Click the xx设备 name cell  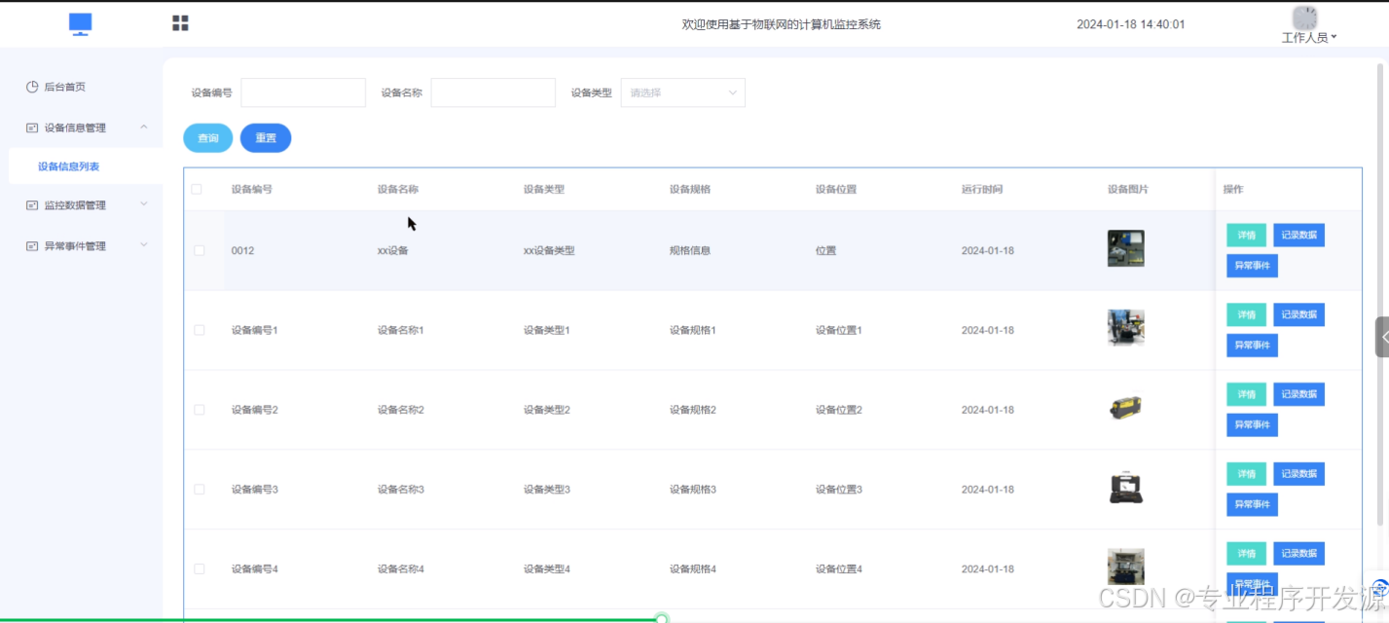(x=393, y=250)
